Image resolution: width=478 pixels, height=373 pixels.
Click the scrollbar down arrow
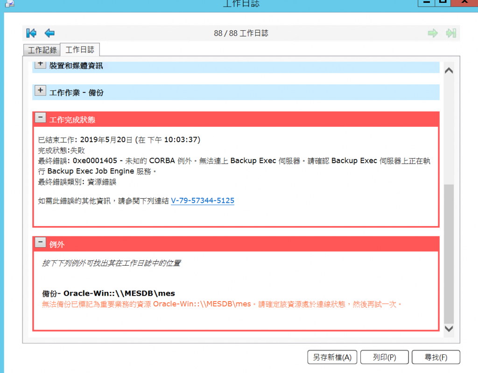click(449, 329)
